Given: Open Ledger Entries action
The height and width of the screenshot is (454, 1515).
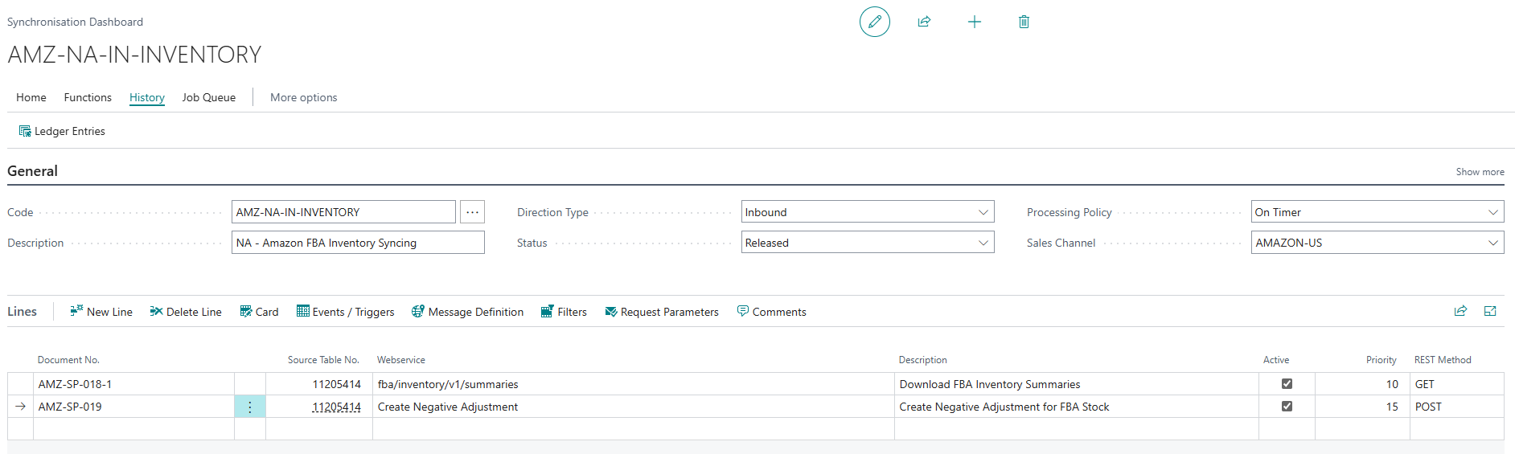Looking at the screenshot, I should (x=62, y=131).
